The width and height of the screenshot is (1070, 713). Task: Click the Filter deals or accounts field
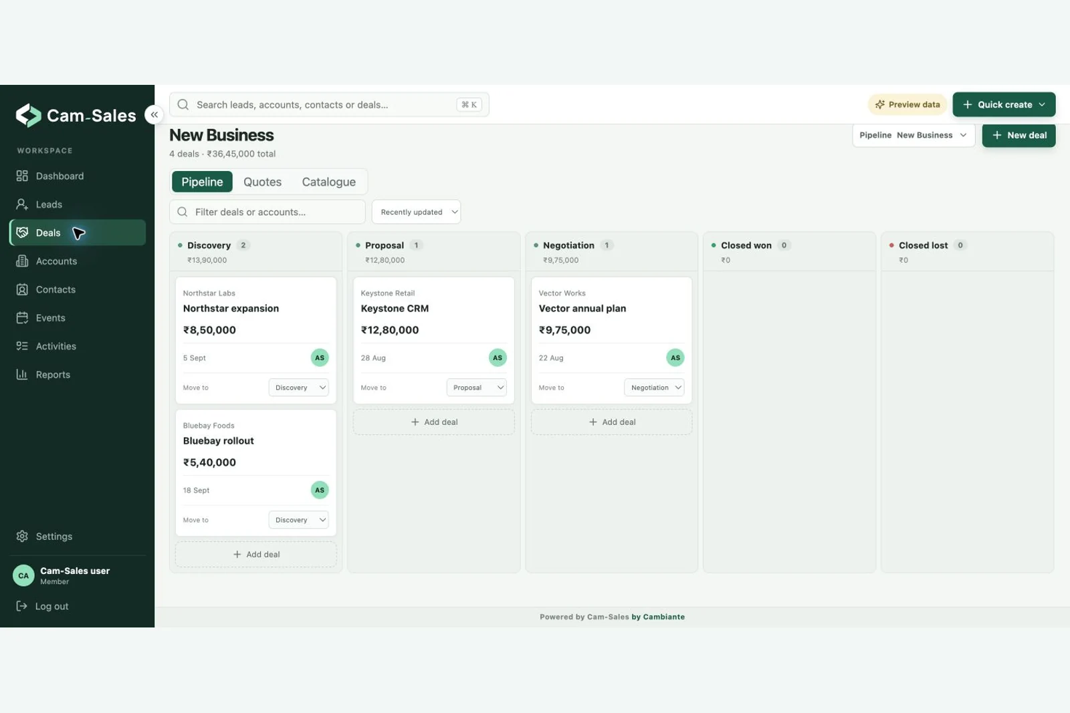click(x=267, y=212)
